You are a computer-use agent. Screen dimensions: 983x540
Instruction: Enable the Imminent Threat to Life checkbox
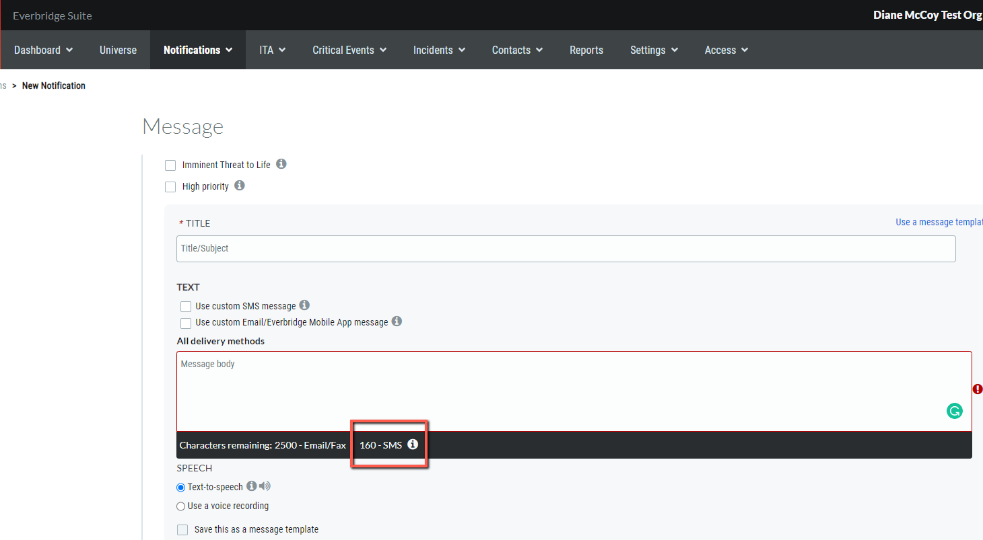[170, 165]
